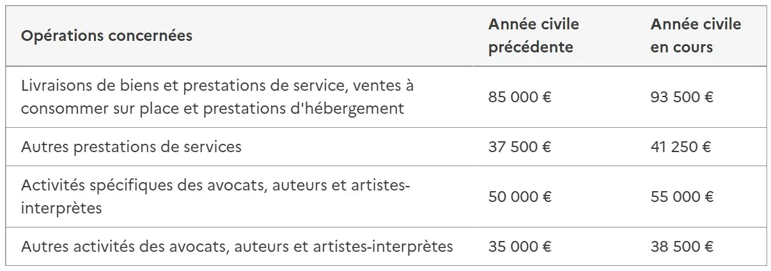Click the 35 000 € cell
This screenshot has height=271, width=771.
[520, 247]
